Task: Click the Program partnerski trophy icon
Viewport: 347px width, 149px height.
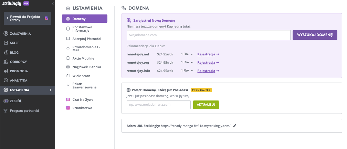Action: pyautogui.click(x=6, y=110)
